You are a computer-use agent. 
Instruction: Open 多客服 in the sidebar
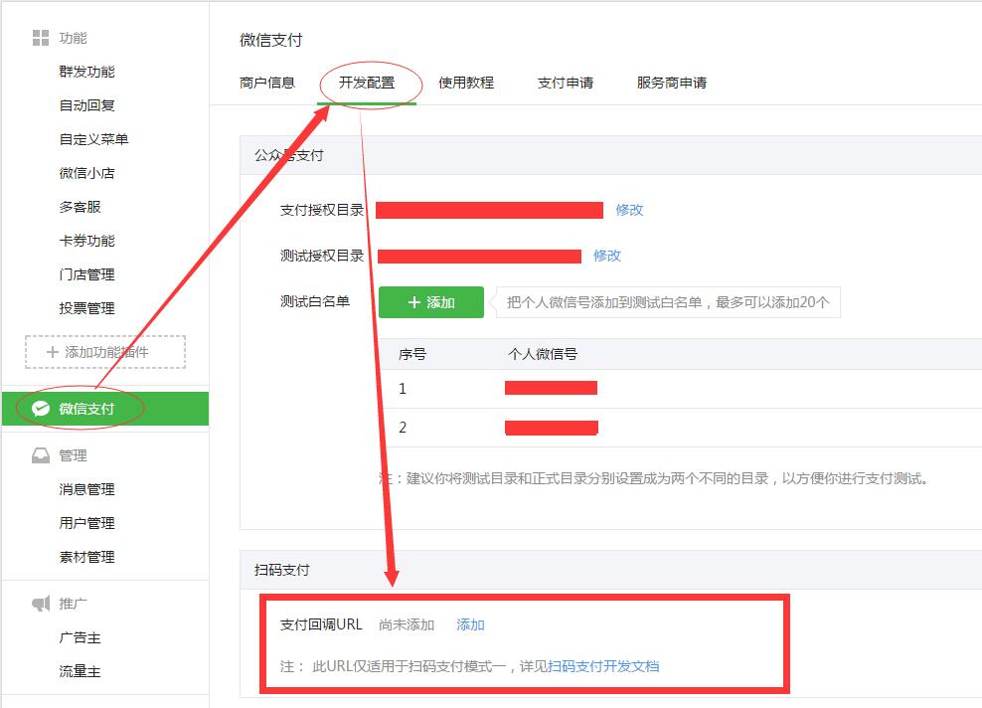[81, 207]
